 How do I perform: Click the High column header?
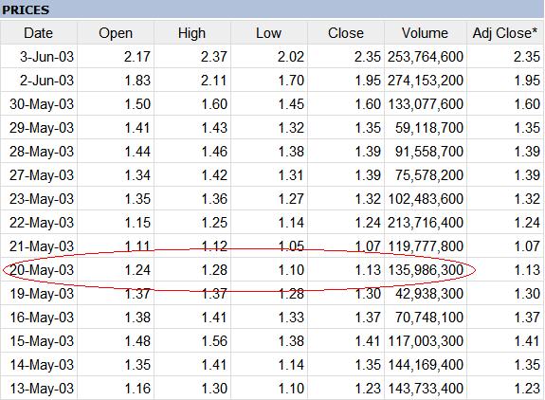coord(191,33)
